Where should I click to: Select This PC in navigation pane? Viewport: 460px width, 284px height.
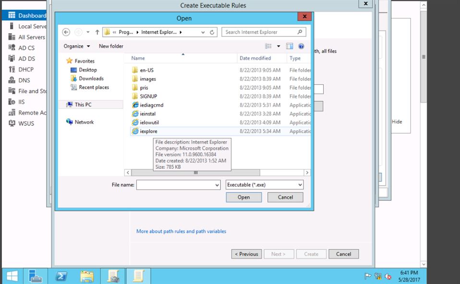coord(83,105)
